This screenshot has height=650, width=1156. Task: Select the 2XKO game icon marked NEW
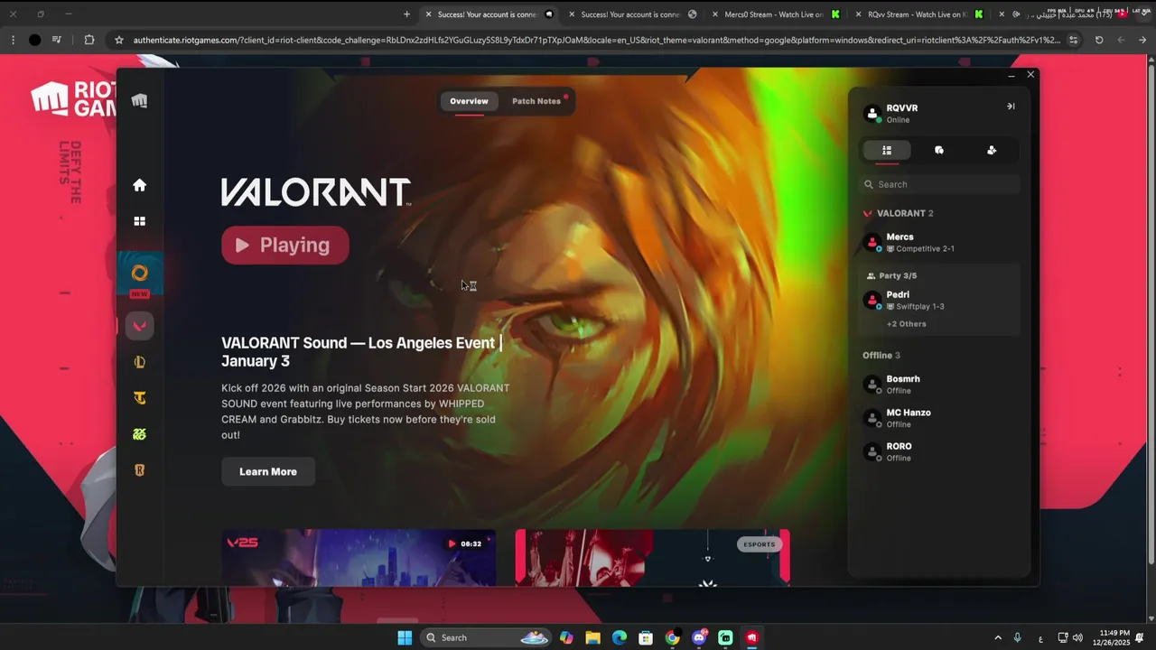coord(139,274)
